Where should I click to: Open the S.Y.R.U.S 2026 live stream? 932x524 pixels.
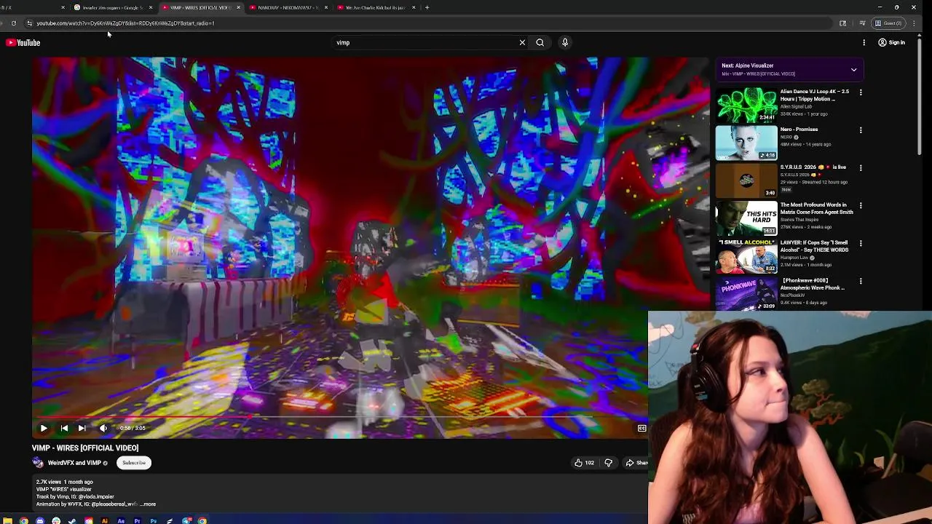click(813, 167)
